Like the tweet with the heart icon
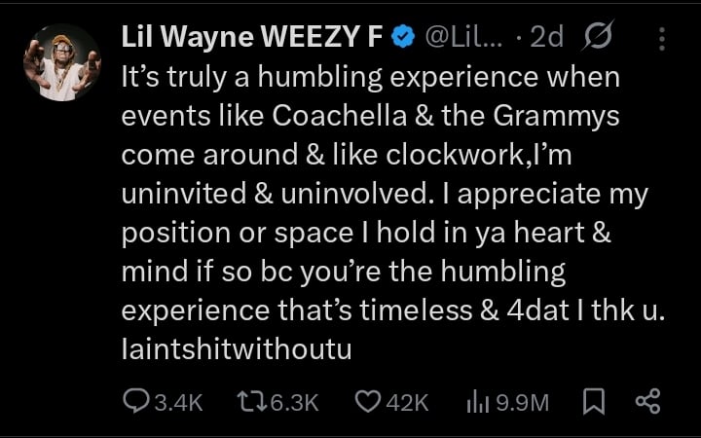 368,401
